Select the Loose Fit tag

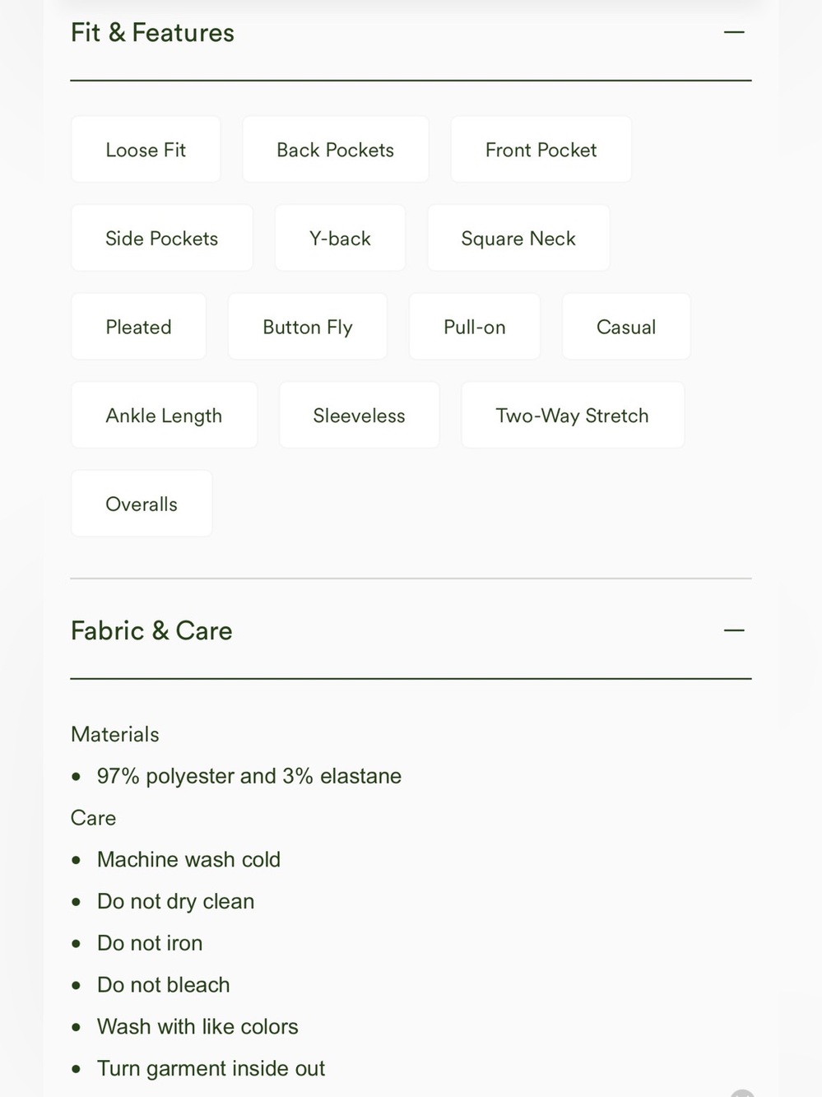[146, 150]
